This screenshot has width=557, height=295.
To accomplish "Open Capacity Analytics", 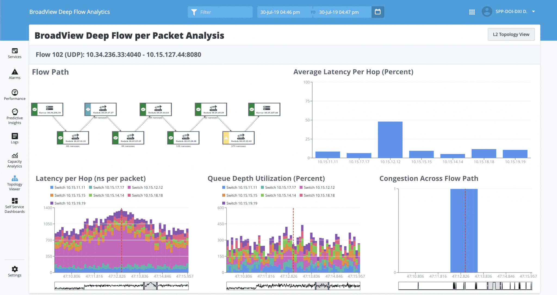I will point(14,160).
